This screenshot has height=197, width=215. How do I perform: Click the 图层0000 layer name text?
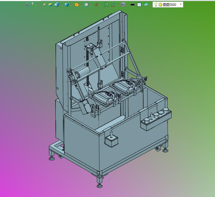pyautogui.click(x=169, y=5)
